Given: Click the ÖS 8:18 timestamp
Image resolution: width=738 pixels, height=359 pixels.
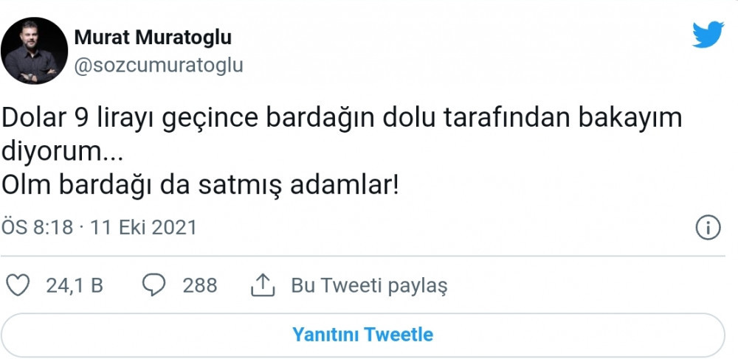Looking at the screenshot, I should (x=38, y=228).
